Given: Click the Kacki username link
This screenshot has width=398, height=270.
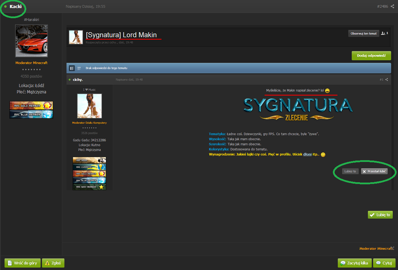Looking at the screenshot, I should pos(15,6).
